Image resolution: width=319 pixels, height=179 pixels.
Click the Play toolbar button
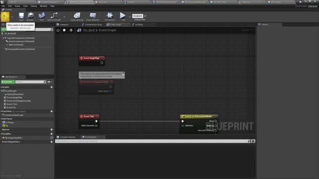[123, 16]
